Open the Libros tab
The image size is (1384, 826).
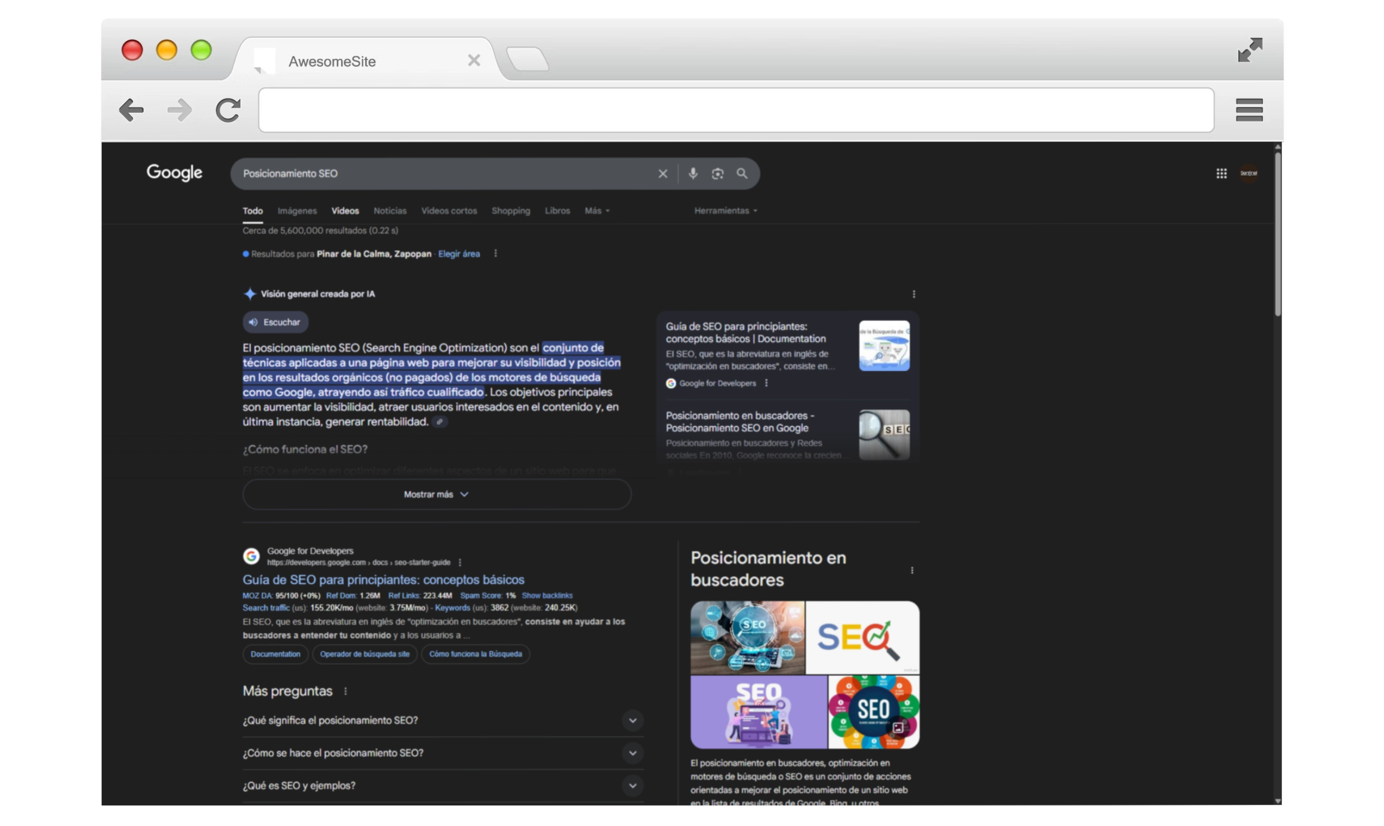(x=557, y=211)
